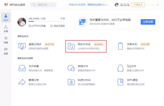This screenshot has height=106, width=164.
Task: Click the 同步文件夹 folder icon
Action: [71, 46]
